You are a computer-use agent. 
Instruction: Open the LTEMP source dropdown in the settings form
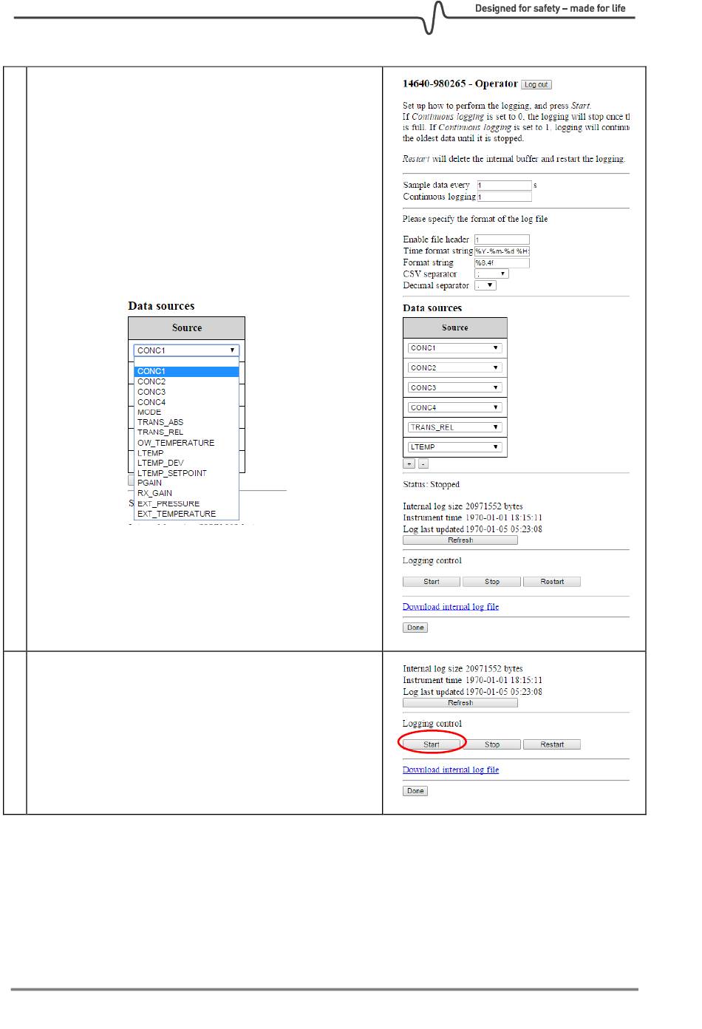pos(455,447)
